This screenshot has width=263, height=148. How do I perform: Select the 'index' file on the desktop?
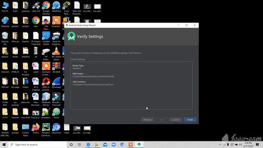(x=67, y=129)
